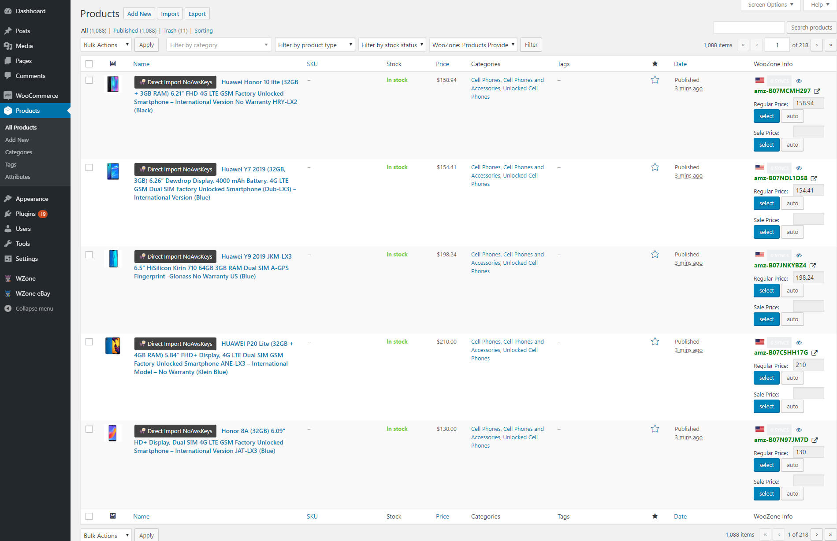Open the bottom Bulk Actions dropdown

point(106,535)
